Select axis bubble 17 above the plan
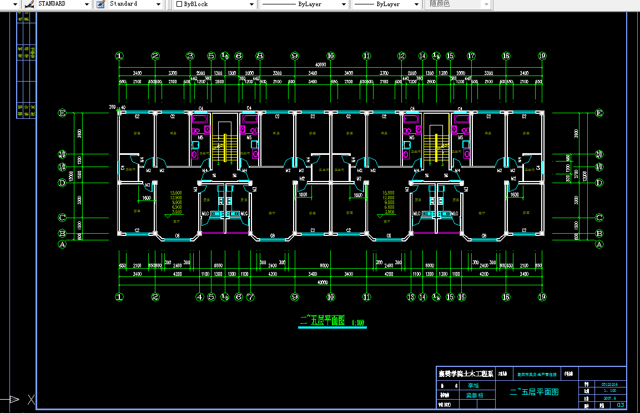Screen dimensions: 640x413 point(471,56)
